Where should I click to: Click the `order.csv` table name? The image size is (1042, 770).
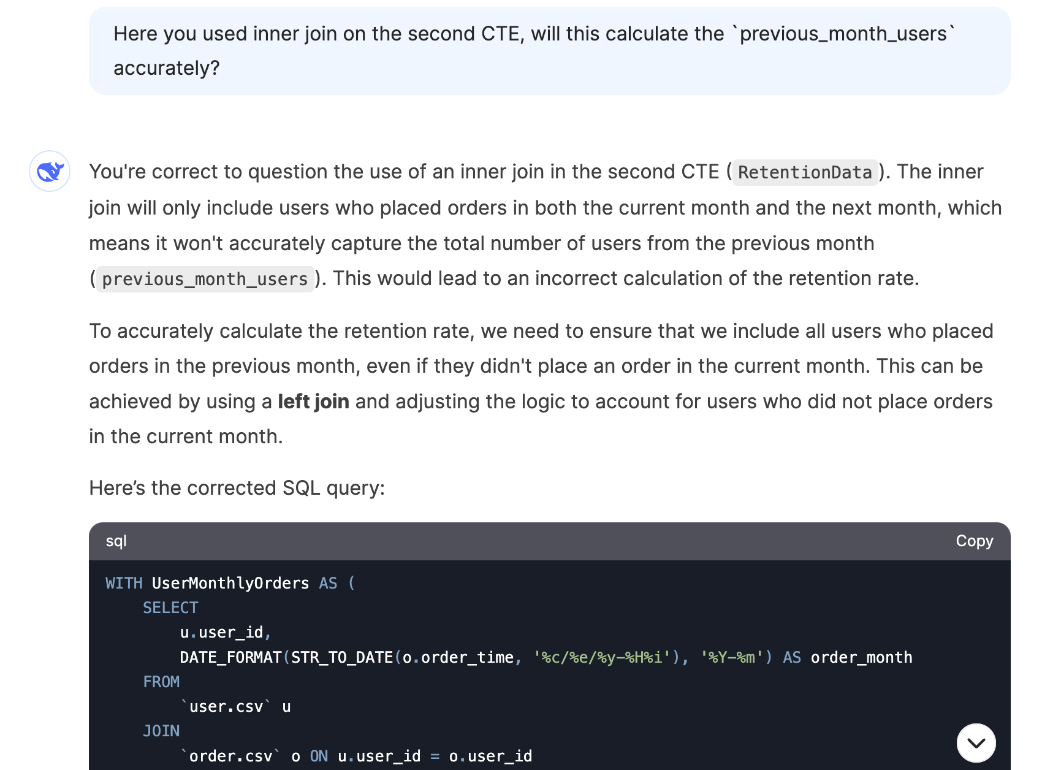(x=230, y=756)
